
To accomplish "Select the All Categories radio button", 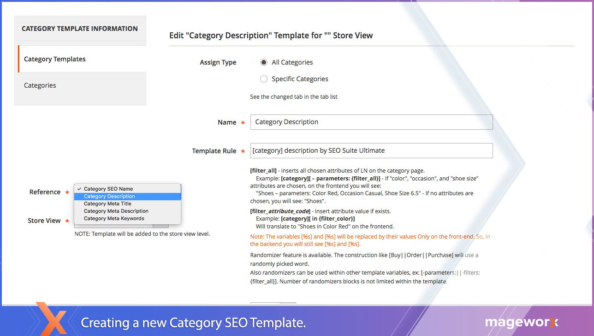I will click(264, 62).
